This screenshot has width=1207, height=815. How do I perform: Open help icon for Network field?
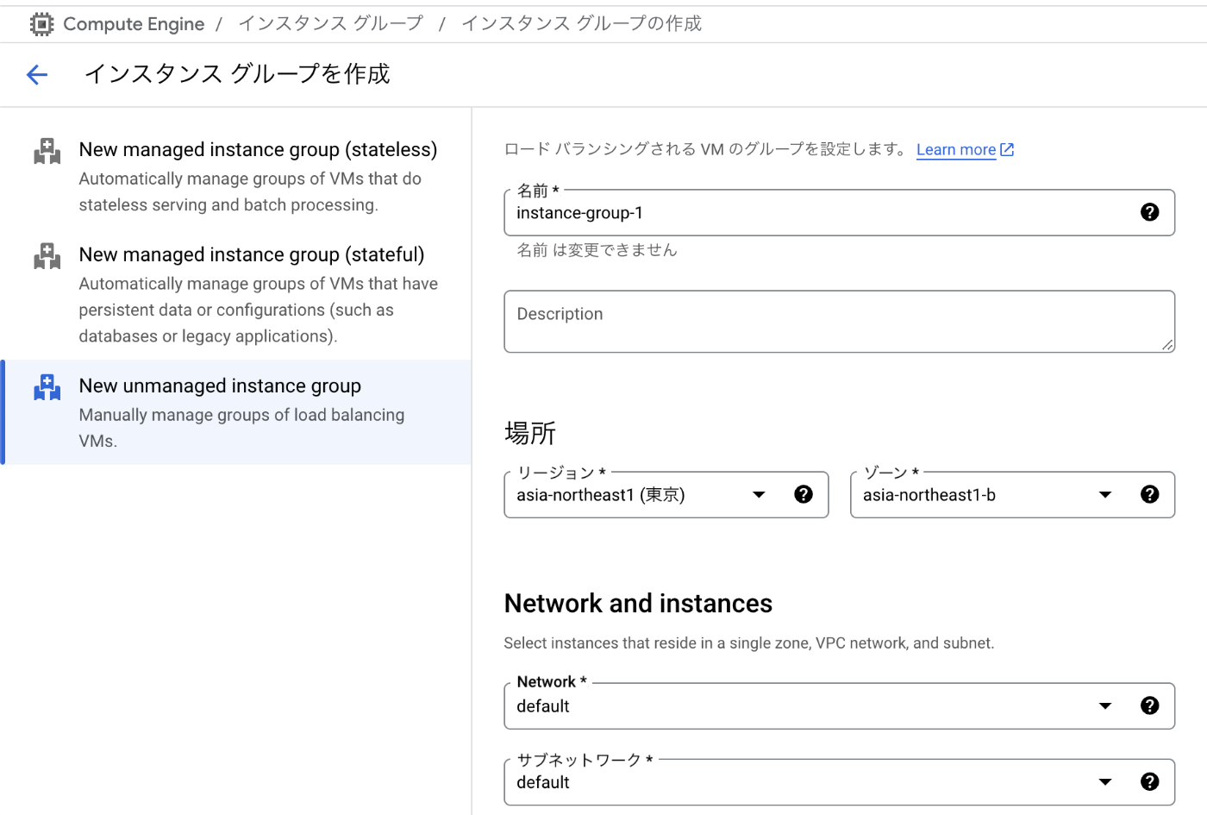(1149, 705)
